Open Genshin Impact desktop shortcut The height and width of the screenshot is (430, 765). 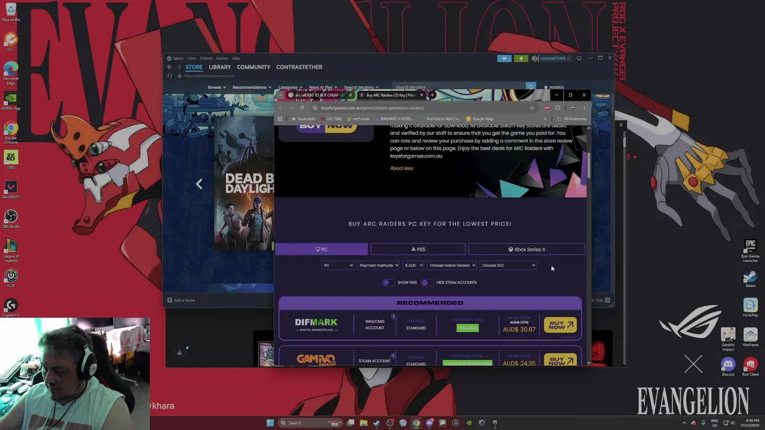point(728,339)
